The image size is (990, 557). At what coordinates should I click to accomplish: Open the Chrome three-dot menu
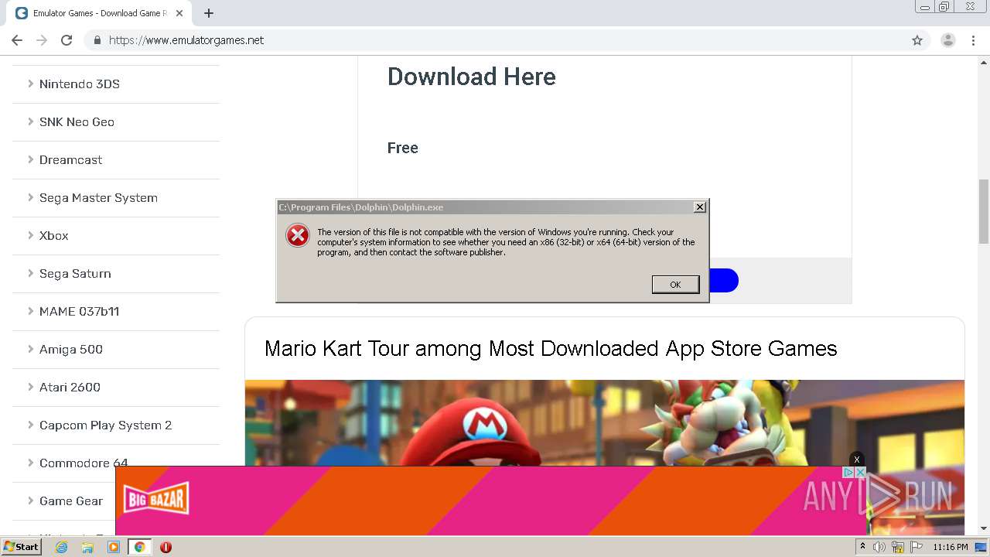tap(973, 40)
